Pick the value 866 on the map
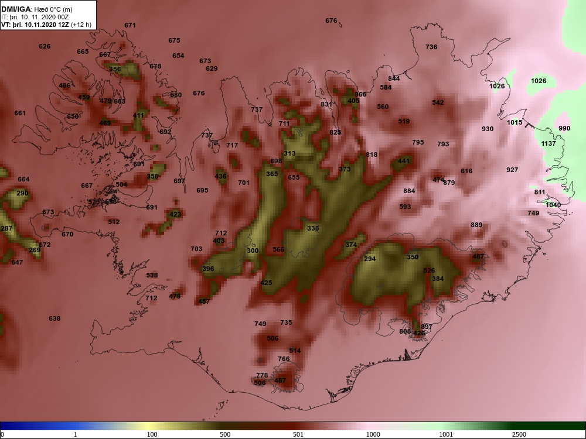Viewport: 586px width, 439px height. coord(360,94)
